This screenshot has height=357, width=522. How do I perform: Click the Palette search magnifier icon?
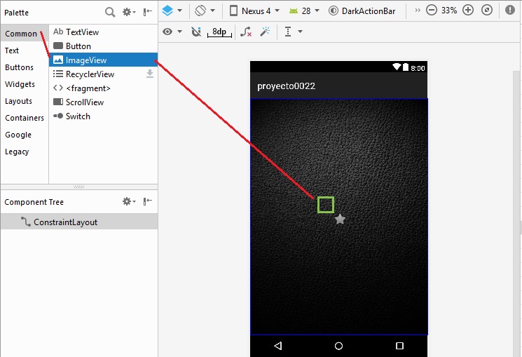tap(110, 11)
